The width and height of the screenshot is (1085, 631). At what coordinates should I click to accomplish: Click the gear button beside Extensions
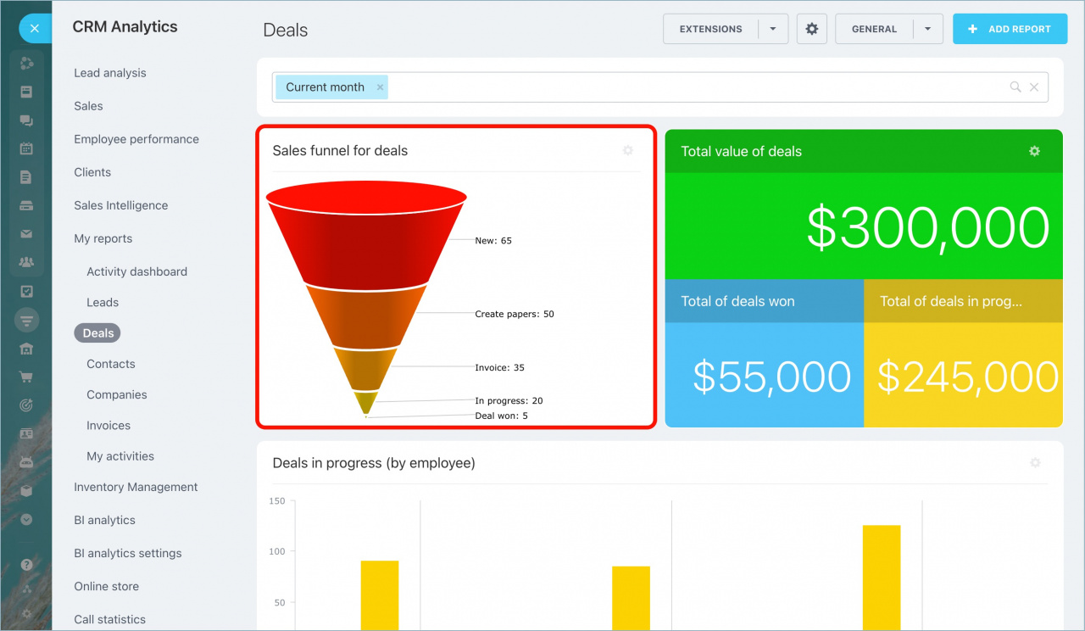click(x=811, y=29)
